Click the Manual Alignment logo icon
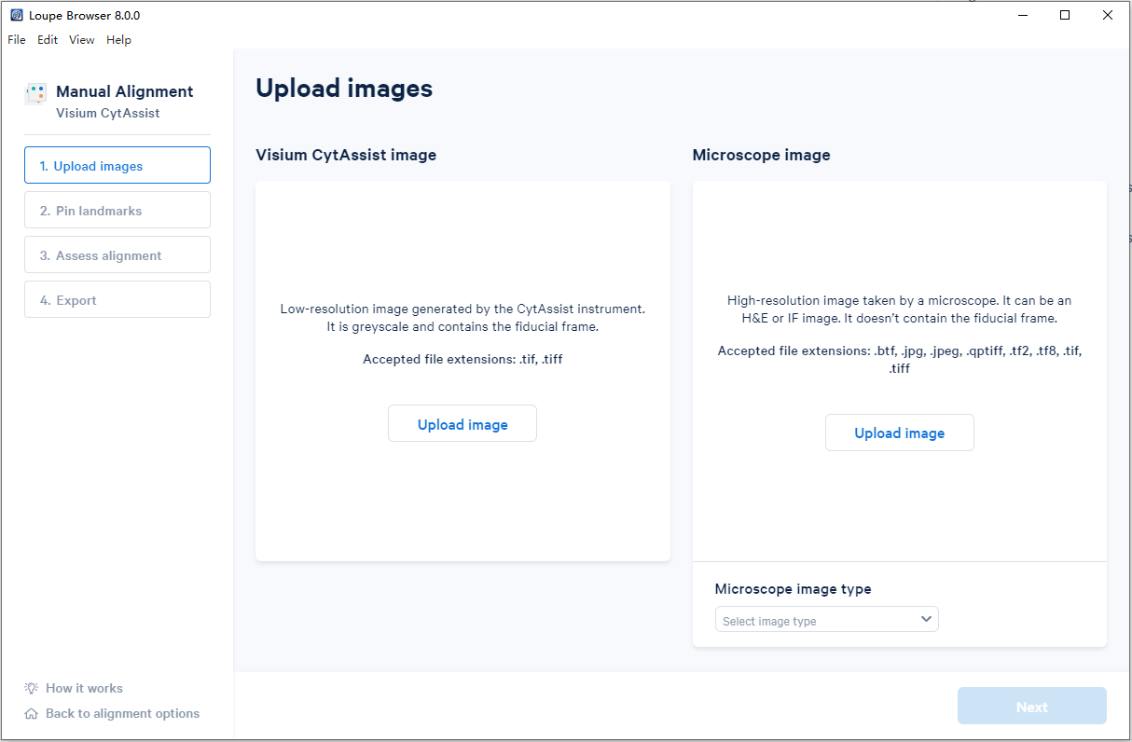Screen dimensions: 1132x742 [35, 93]
